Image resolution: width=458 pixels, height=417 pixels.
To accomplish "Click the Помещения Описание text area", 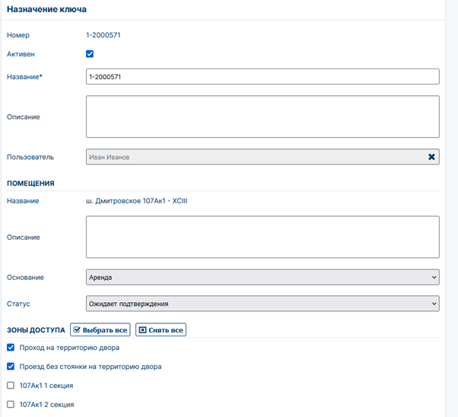I will pyautogui.click(x=262, y=237).
